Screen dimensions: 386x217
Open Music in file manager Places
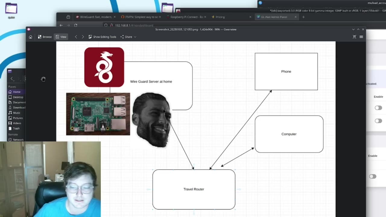16,113
